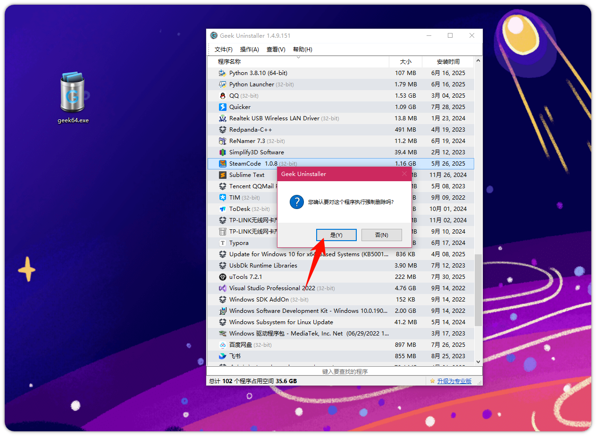Close the Geek Uninstaller confirmation dialog
Viewport: 596px width, 436px height.
(x=404, y=174)
